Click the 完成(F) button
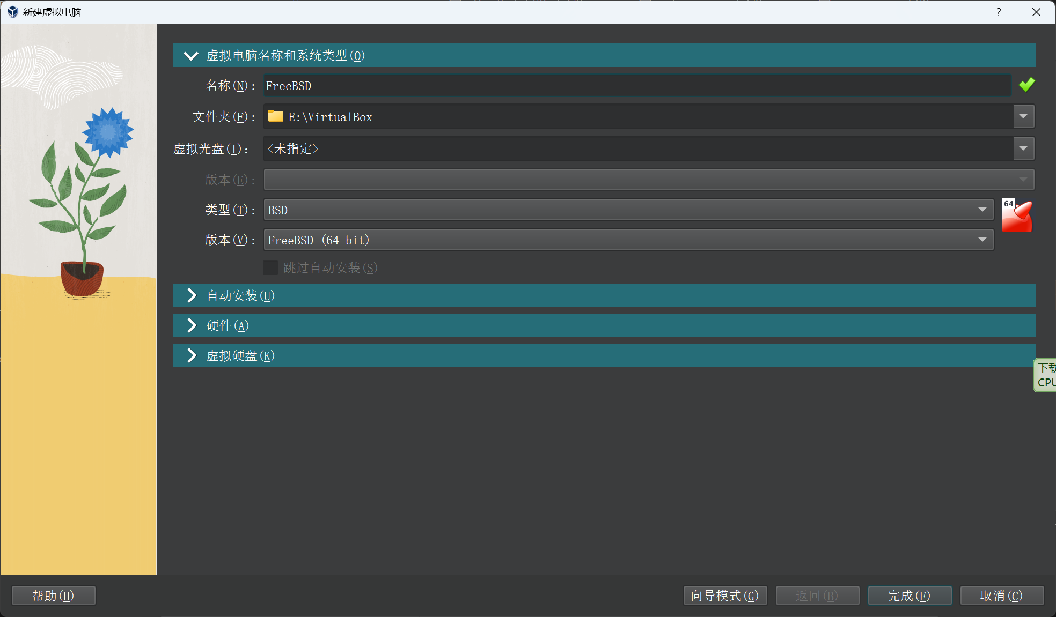1056x617 pixels. [910, 596]
